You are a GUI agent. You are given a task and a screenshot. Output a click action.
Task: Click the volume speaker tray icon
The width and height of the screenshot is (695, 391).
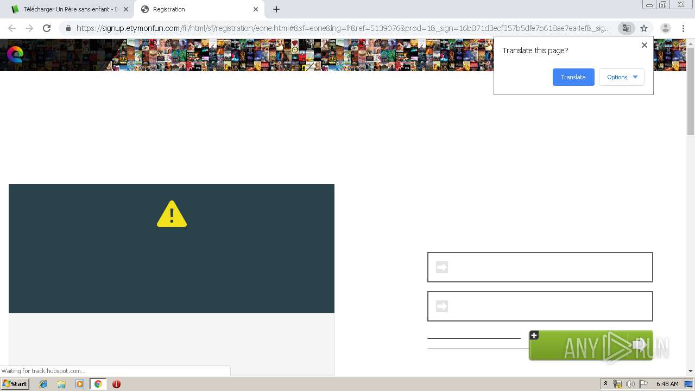click(630, 384)
